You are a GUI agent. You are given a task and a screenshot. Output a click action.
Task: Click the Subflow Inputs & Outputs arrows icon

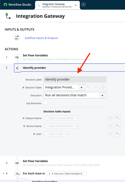[17, 38]
